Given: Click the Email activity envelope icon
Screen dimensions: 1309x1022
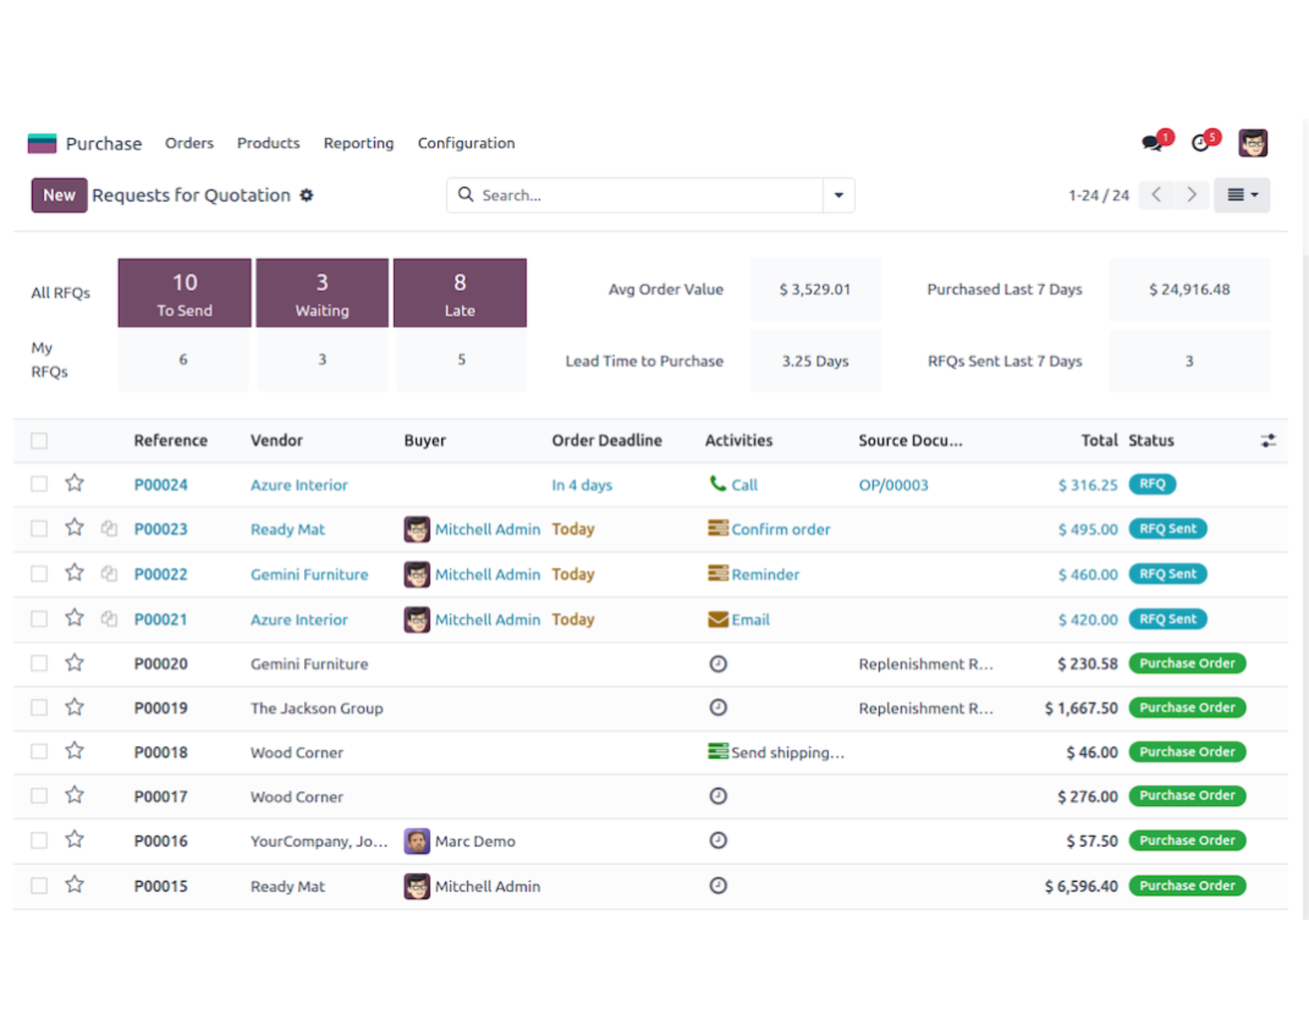Looking at the screenshot, I should click(x=717, y=619).
